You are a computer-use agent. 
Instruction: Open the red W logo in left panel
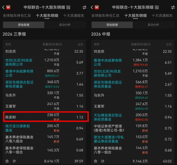[8, 7]
